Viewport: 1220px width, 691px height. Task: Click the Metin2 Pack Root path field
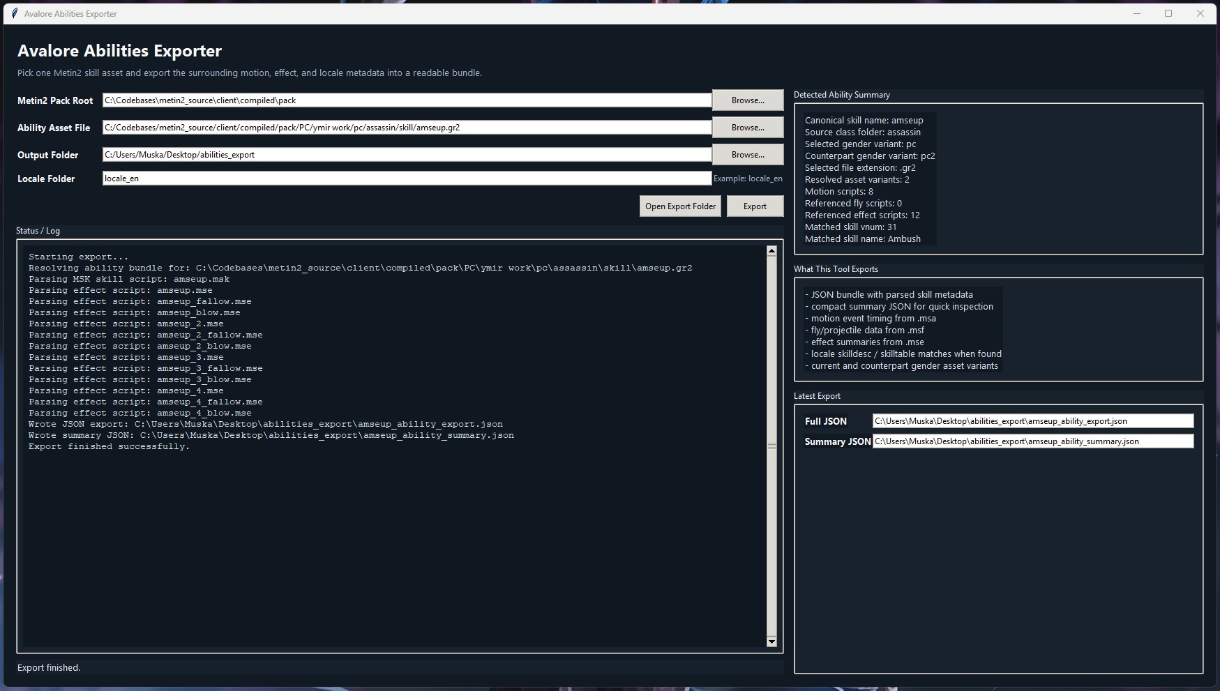(405, 100)
